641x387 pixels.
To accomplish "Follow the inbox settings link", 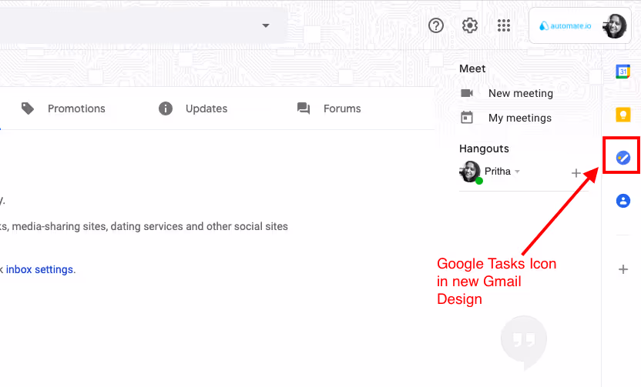I will click(39, 269).
